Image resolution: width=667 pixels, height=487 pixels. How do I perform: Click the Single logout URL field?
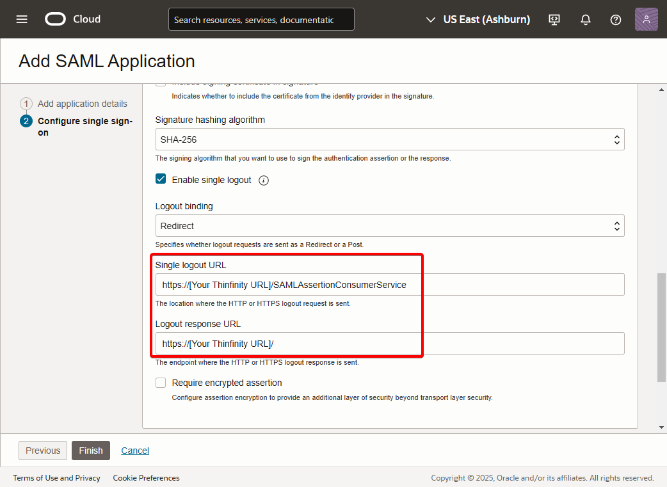[x=390, y=285]
